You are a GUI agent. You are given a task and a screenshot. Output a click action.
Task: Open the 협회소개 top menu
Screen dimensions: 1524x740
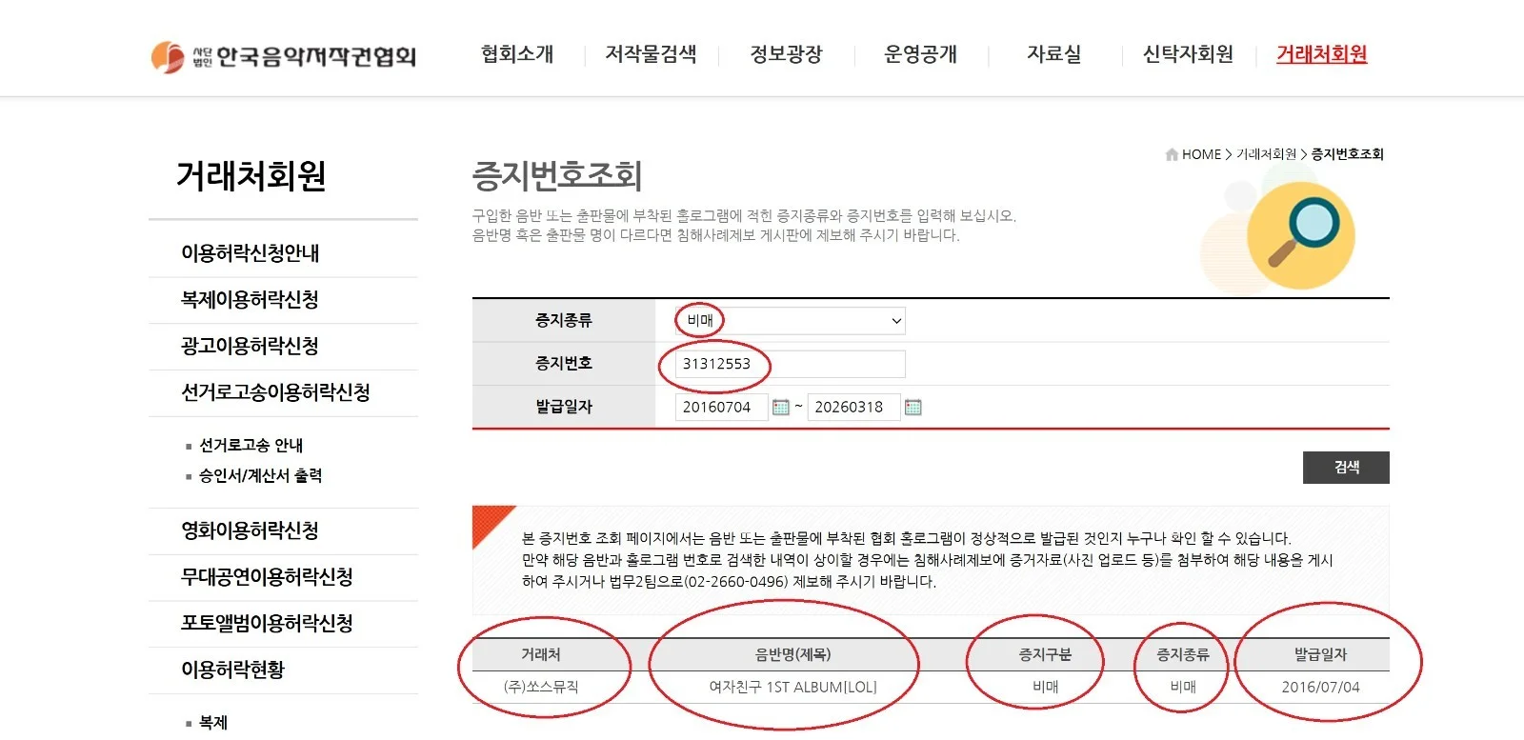pyautogui.click(x=517, y=54)
